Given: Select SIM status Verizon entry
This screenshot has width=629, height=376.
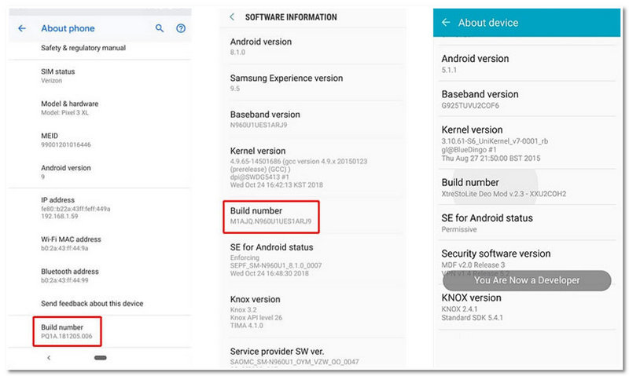Looking at the screenshot, I should (58, 76).
